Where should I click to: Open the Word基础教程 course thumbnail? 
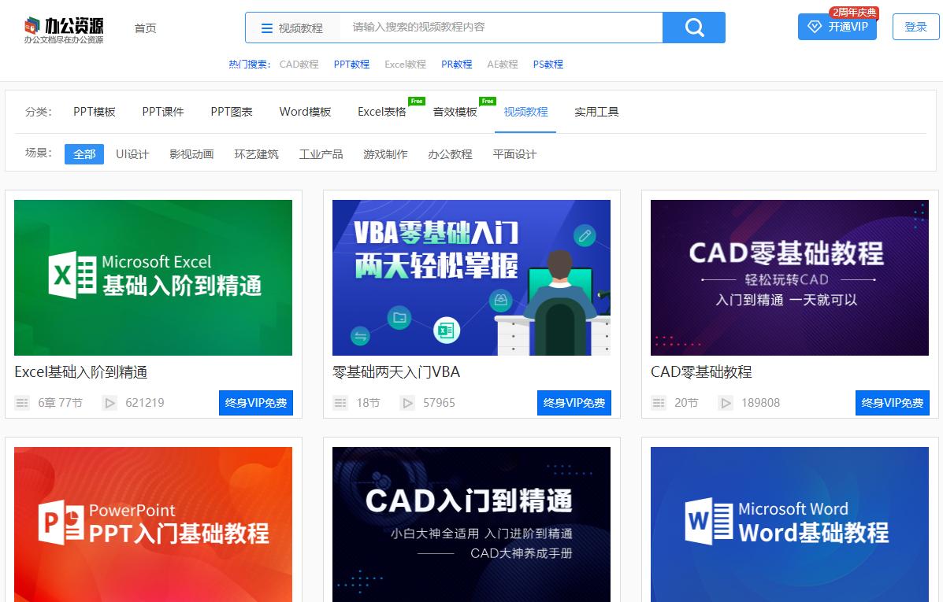point(788,524)
